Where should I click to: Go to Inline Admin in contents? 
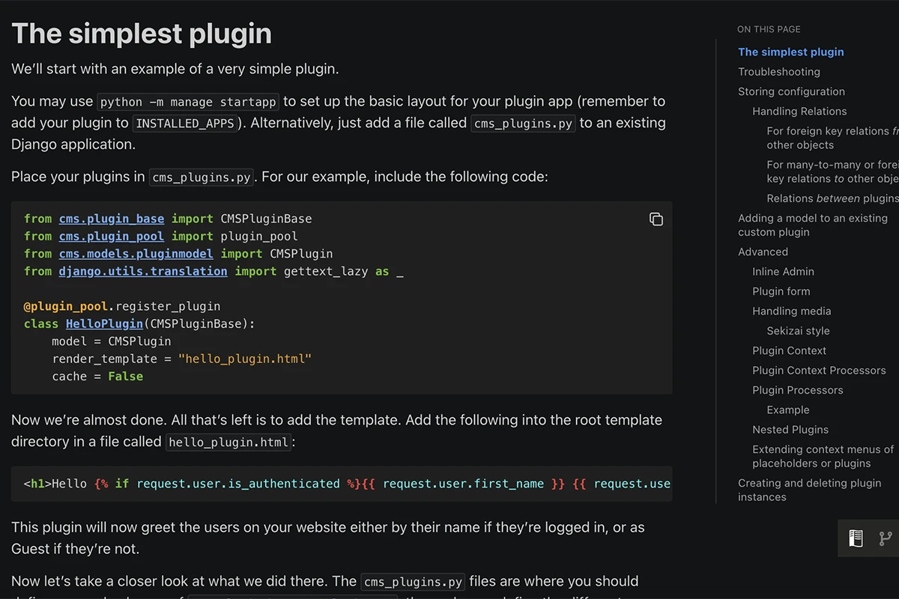tap(783, 272)
